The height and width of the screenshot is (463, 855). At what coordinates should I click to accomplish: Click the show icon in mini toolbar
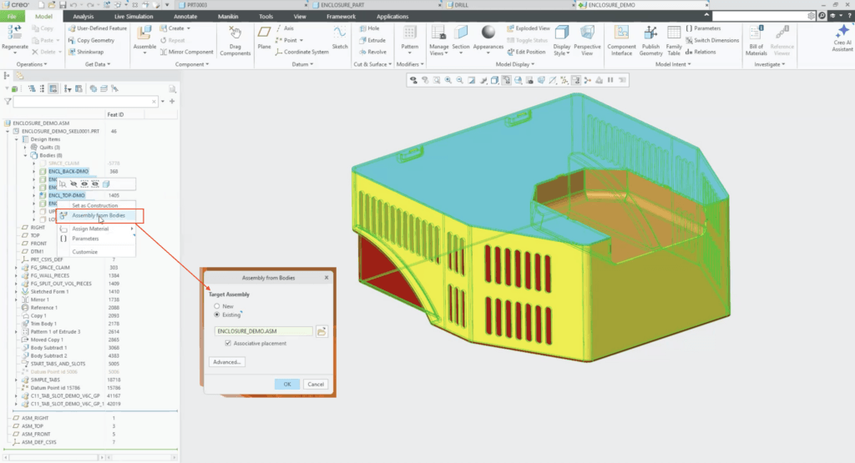click(x=84, y=184)
